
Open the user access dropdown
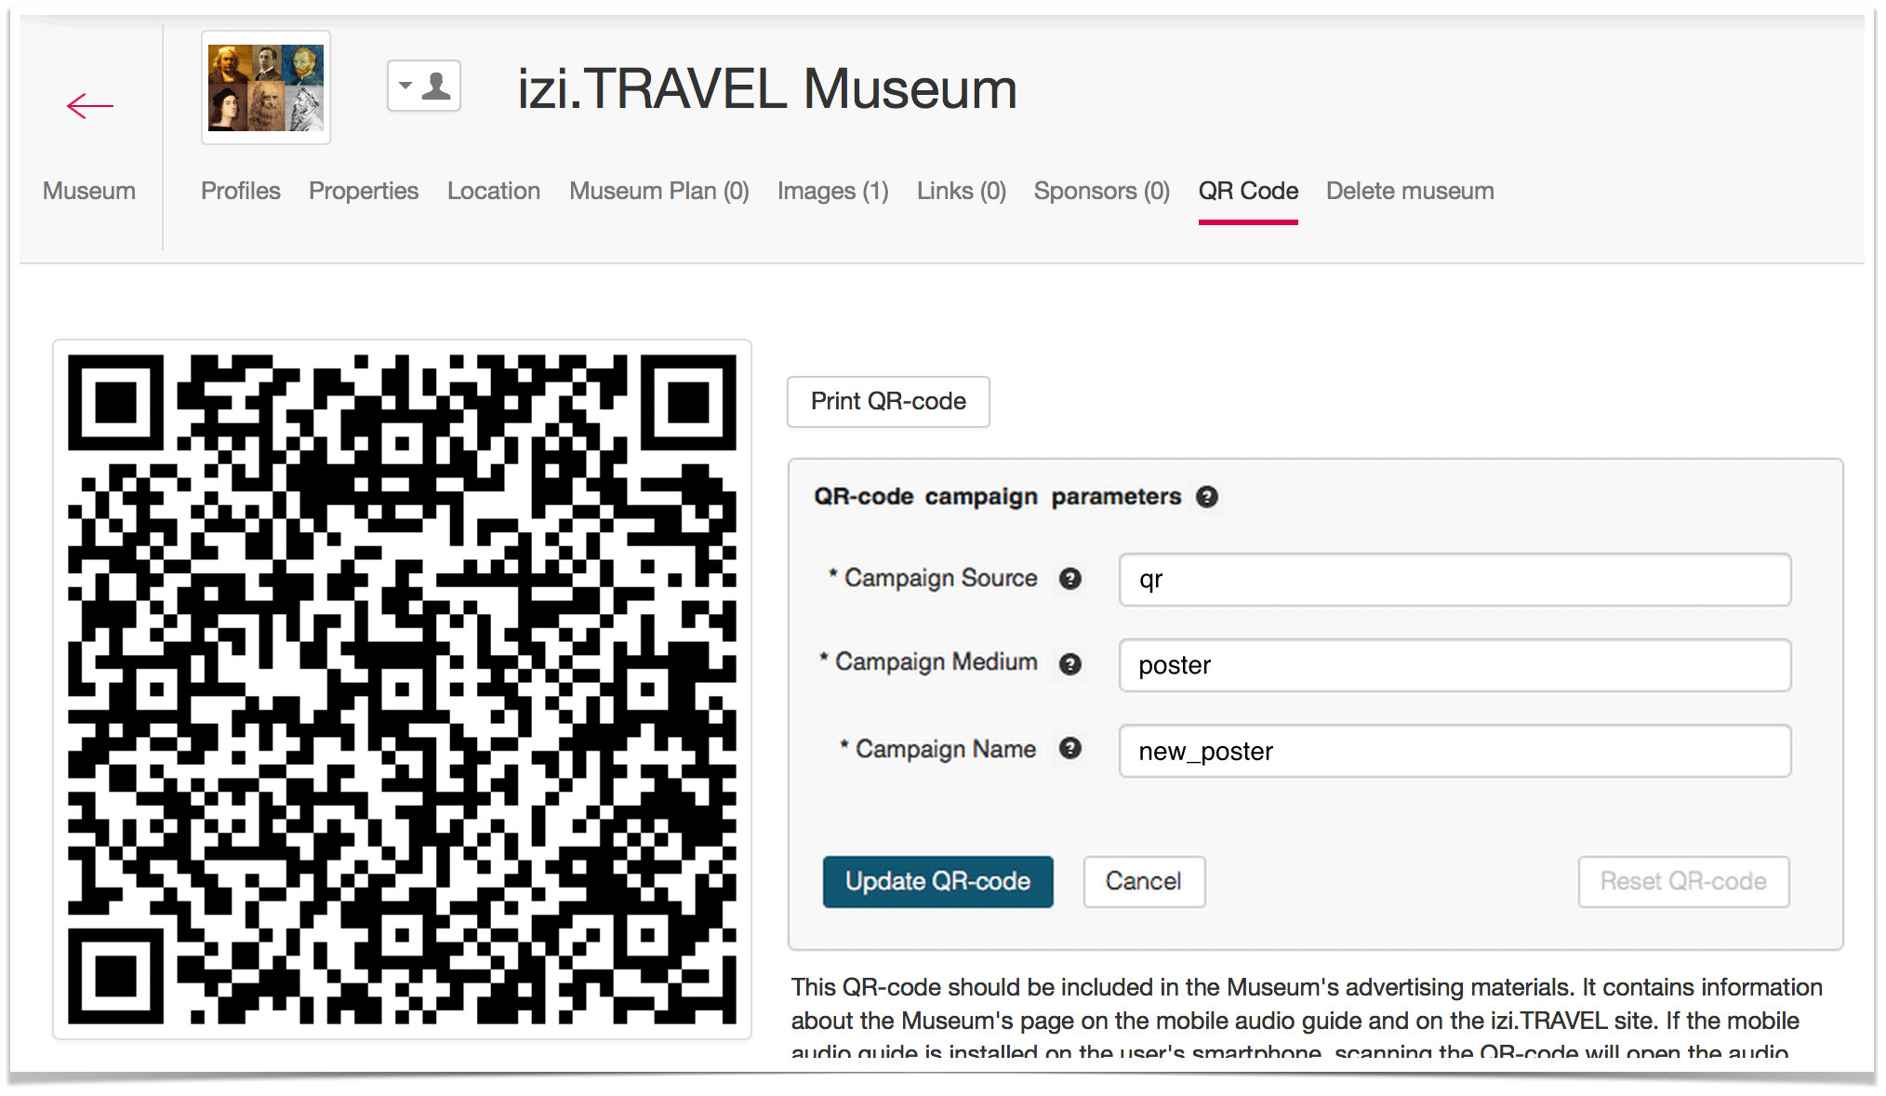424,87
